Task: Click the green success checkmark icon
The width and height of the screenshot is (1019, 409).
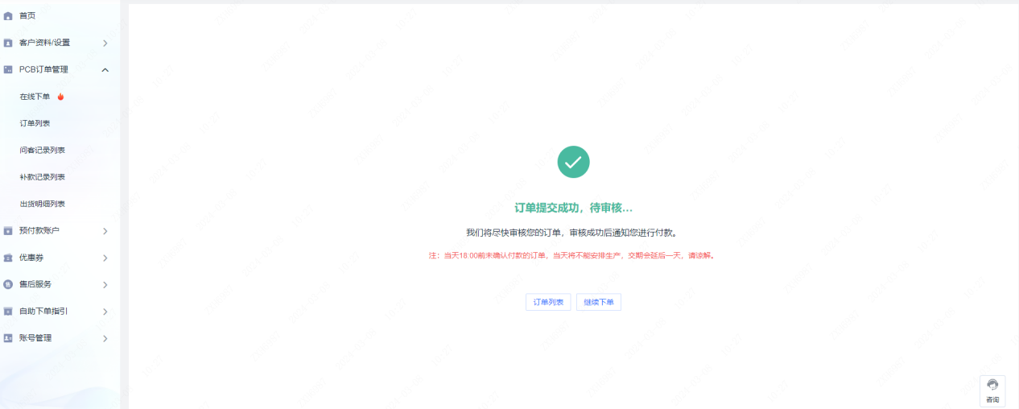Action: 573,162
